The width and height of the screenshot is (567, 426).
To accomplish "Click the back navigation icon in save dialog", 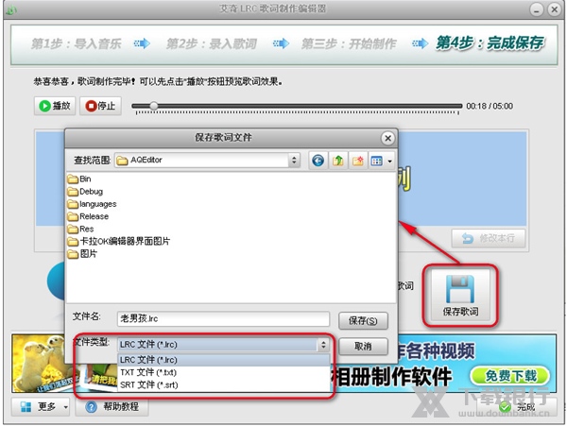I will 318,161.
